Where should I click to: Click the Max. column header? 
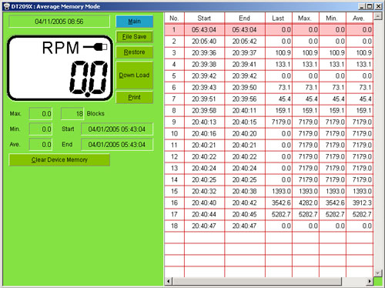pyautogui.click(x=306, y=18)
